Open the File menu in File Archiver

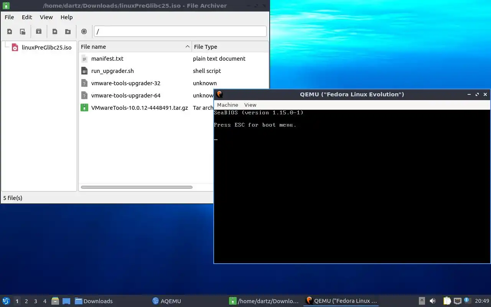click(9, 17)
